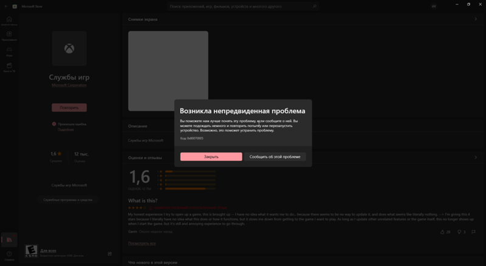This screenshot has height=266, width=486.
Task: Click the 1,6 average rating stat
Action: tap(56, 154)
